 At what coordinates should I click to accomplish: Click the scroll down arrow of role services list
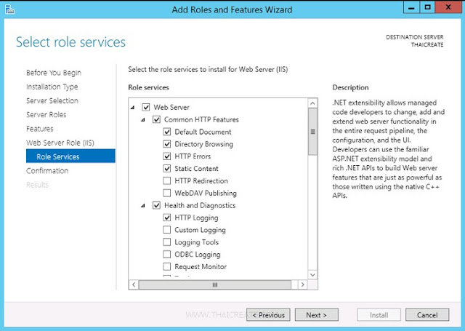(x=312, y=275)
